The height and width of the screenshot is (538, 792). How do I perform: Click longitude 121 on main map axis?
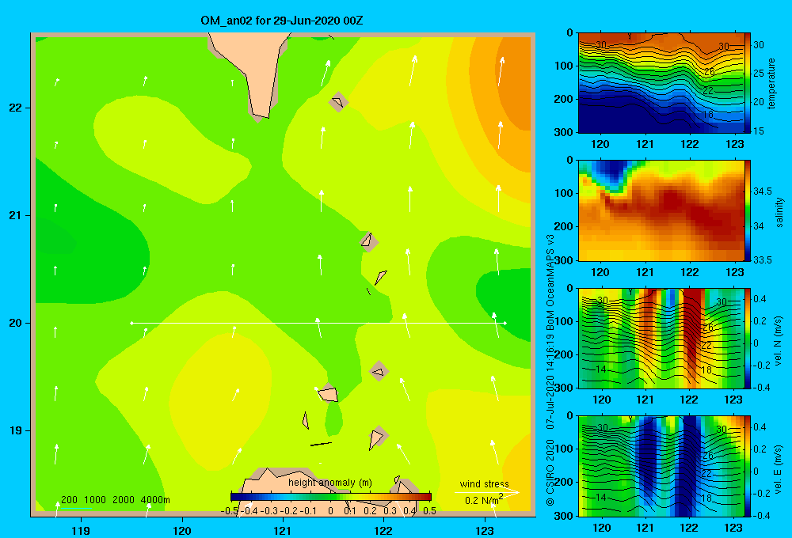tap(283, 530)
